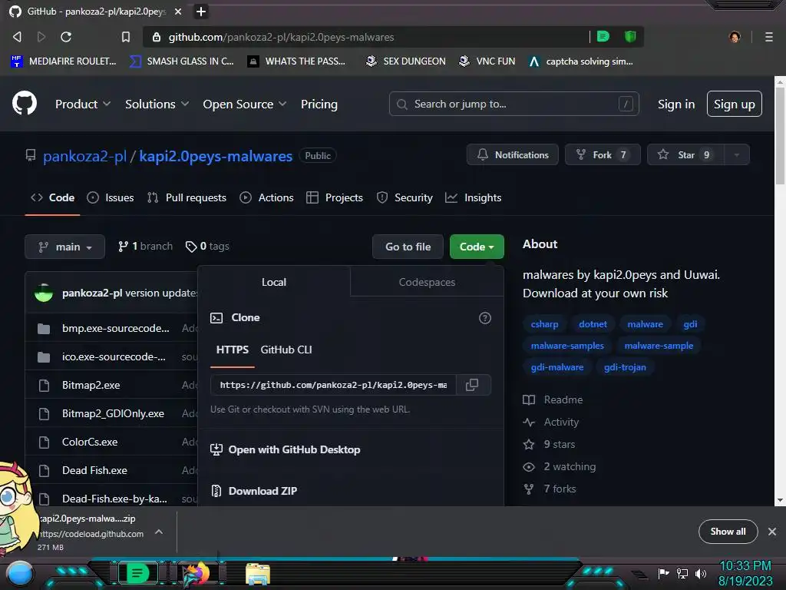Open the green chat extension icon

click(x=603, y=36)
